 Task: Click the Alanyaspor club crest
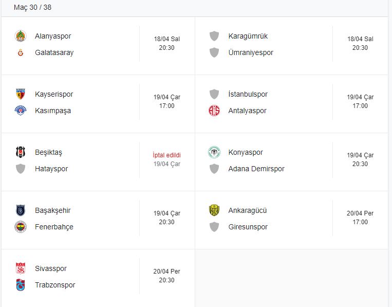click(21, 36)
